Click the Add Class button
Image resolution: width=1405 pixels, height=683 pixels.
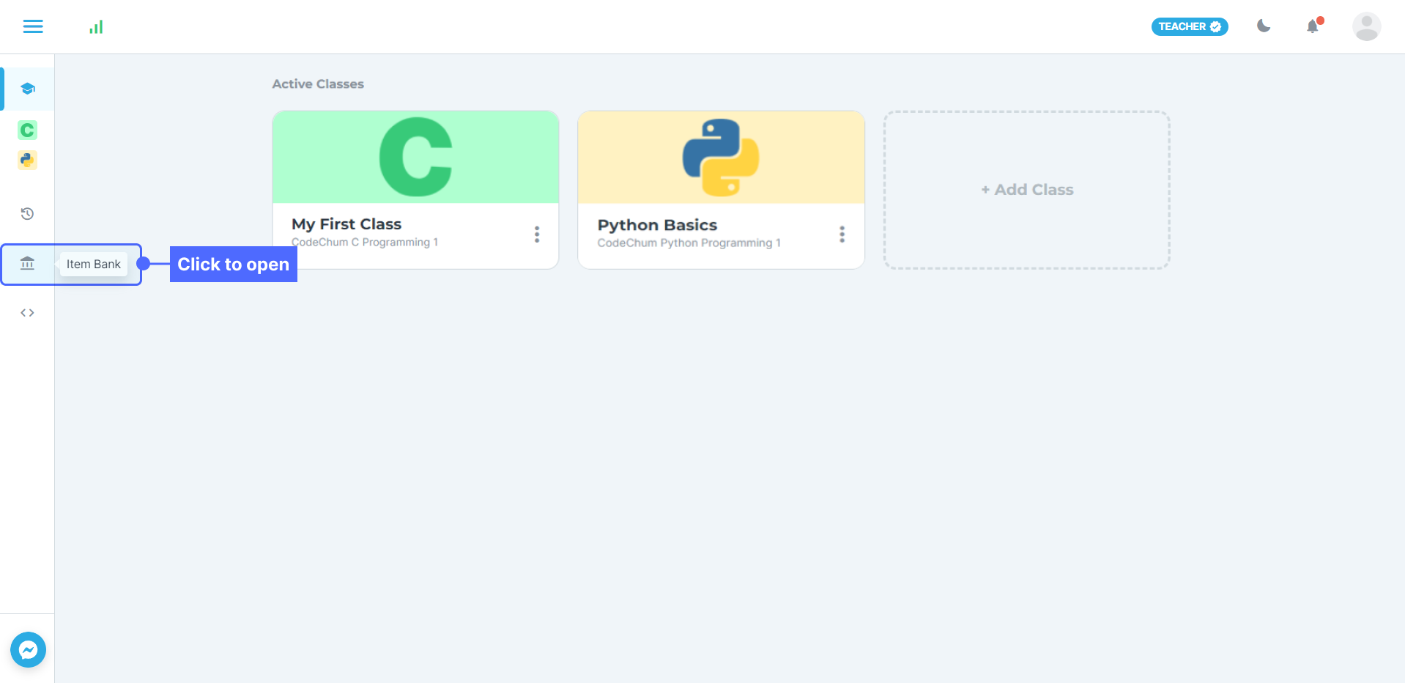click(x=1027, y=190)
